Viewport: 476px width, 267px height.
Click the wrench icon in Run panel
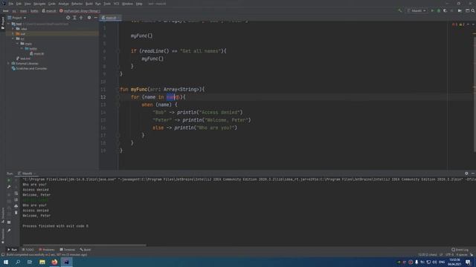point(9,187)
